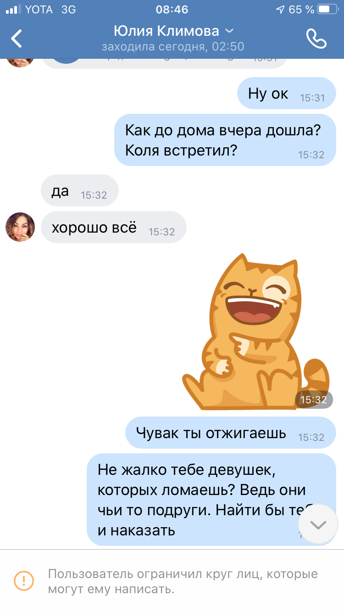This screenshot has width=344, height=612.
Task: Open the laughing orange cat sticker
Action: tap(255, 330)
